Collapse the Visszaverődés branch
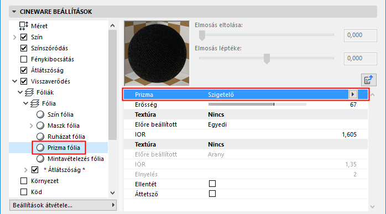Screen dimensions: 386x214 tap(14, 81)
